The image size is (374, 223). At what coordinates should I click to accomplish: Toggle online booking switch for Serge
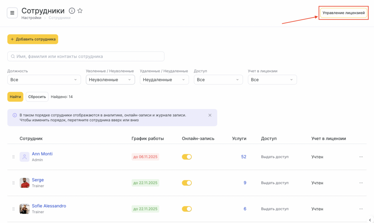187,183
